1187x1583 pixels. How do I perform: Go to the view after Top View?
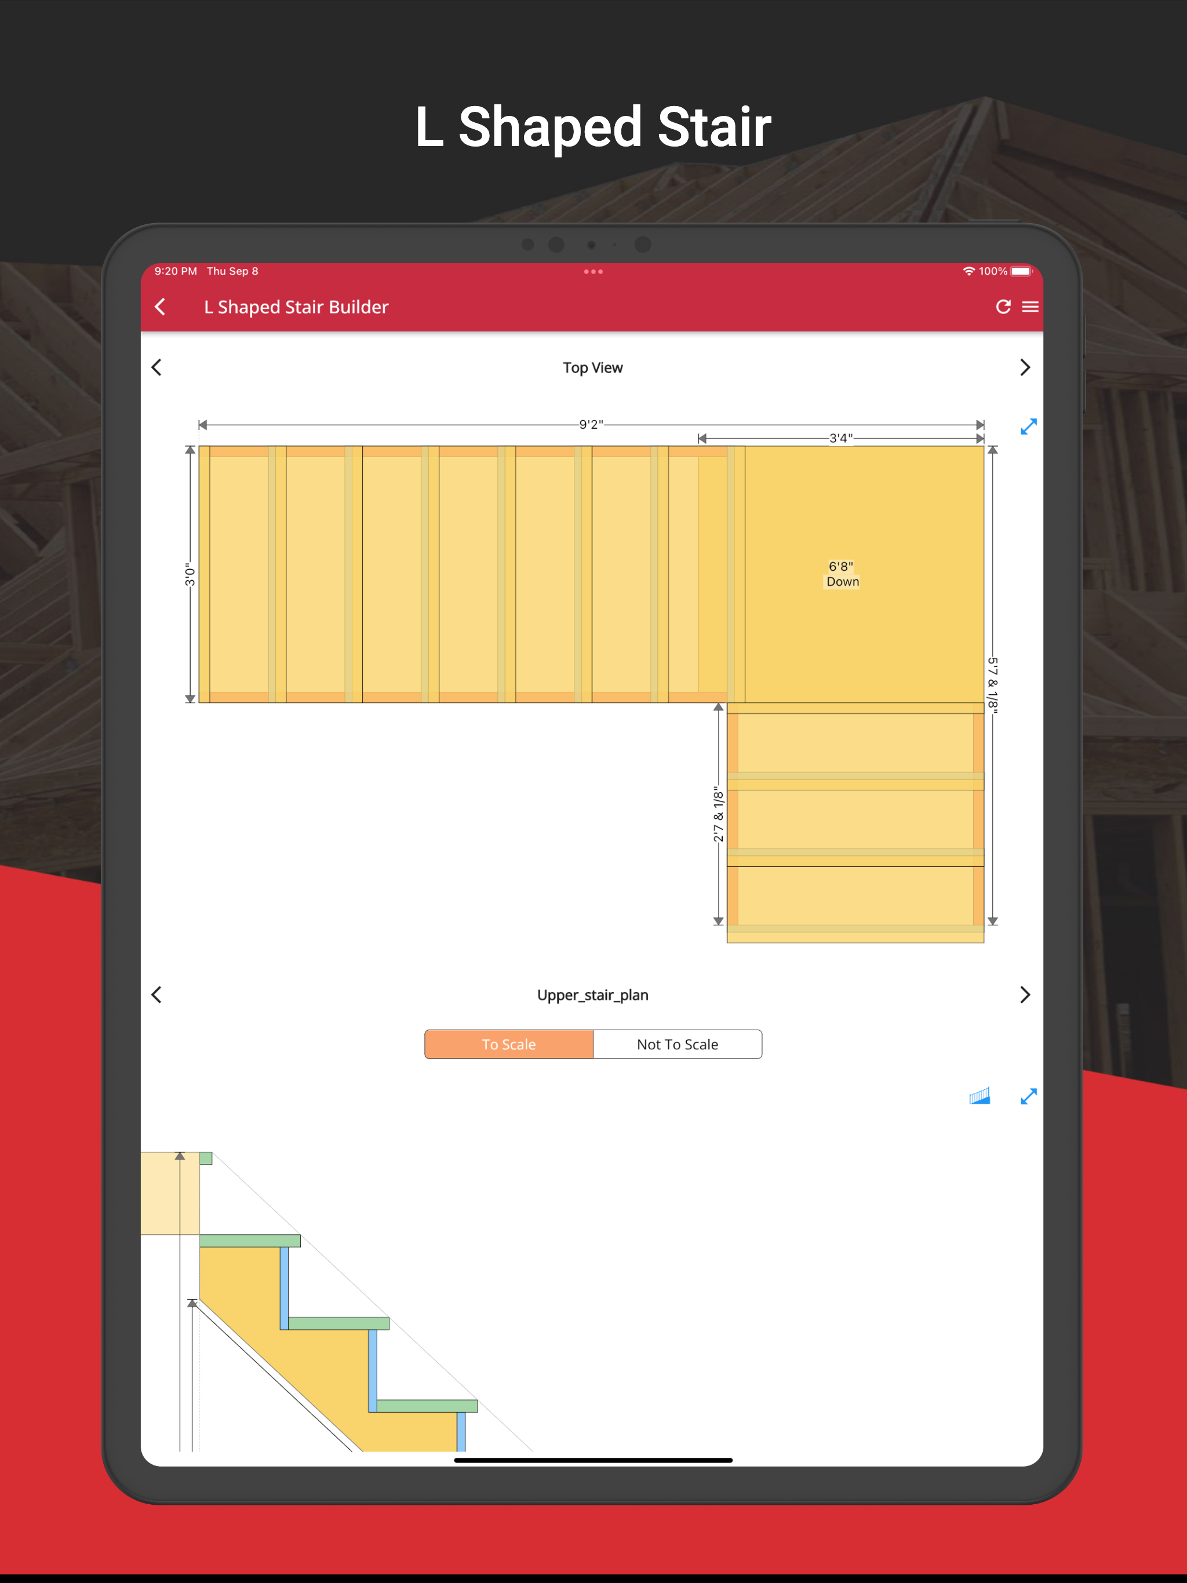pyautogui.click(x=1025, y=368)
